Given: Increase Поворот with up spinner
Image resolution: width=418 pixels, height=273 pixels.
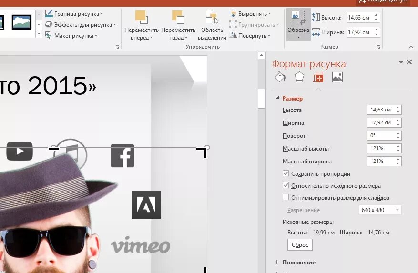Looking at the screenshot, I should pyautogui.click(x=398, y=133).
